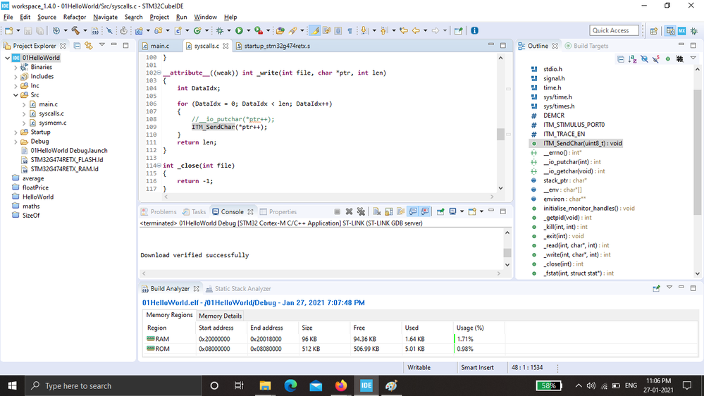
Task: Select _write(int, char*, int) in Outline
Action: click(577, 254)
